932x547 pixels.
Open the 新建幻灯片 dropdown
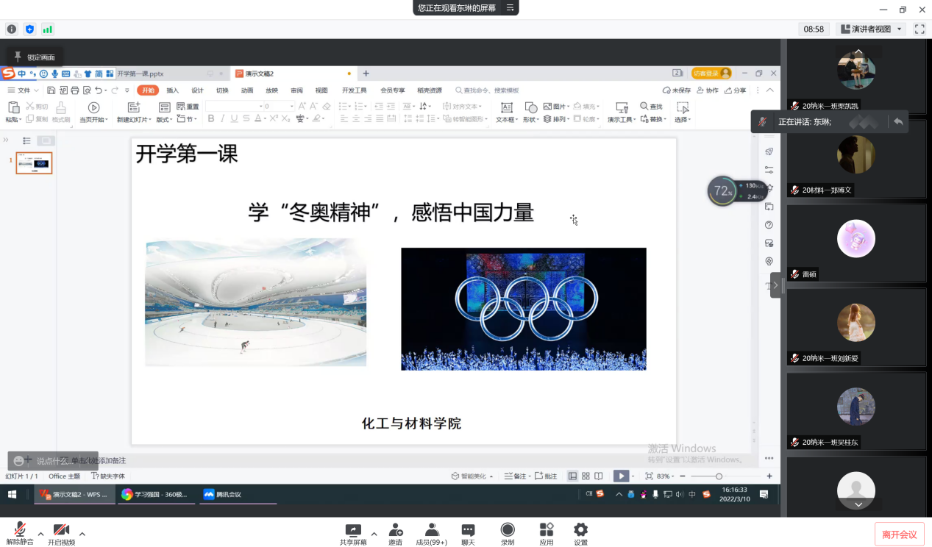133,119
